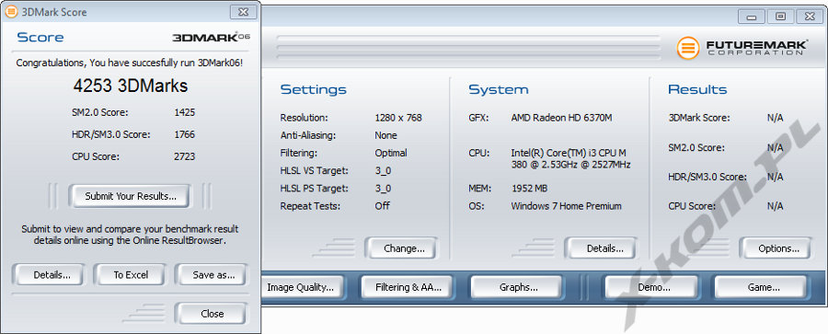Click the Close button in Score dialog
The width and height of the screenshot is (828, 334).
[x=212, y=314]
